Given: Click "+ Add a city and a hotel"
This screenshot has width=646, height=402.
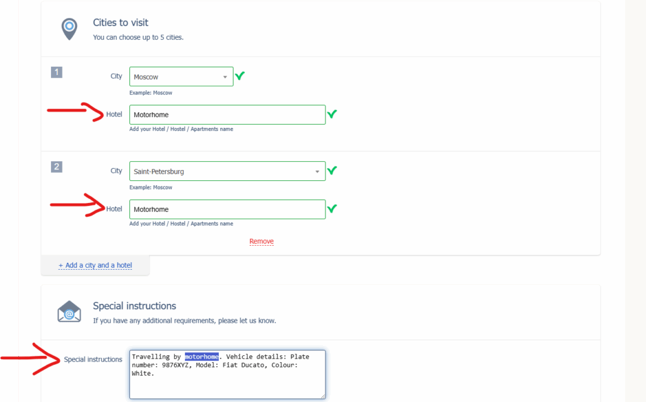Looking at the screenshot, I should (95, 265).
